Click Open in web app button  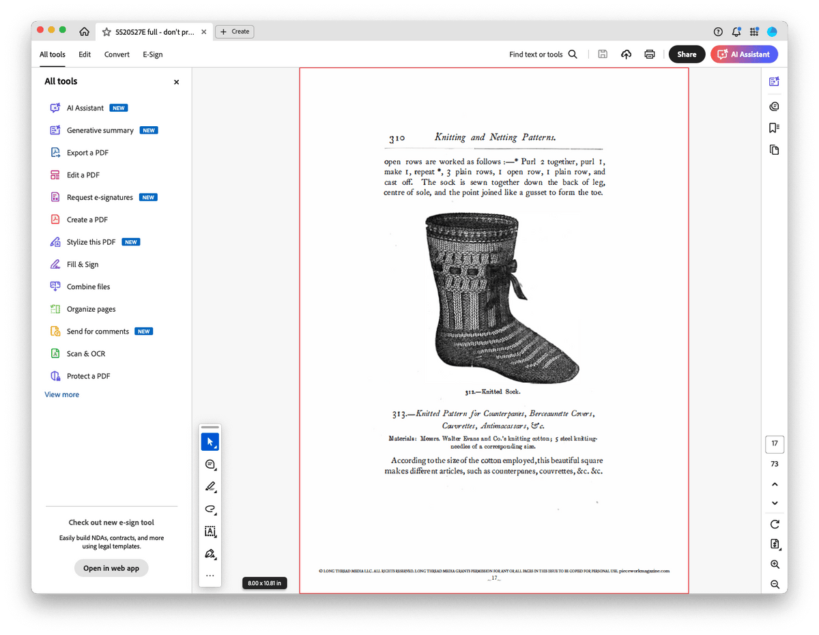tap(111, 568)
